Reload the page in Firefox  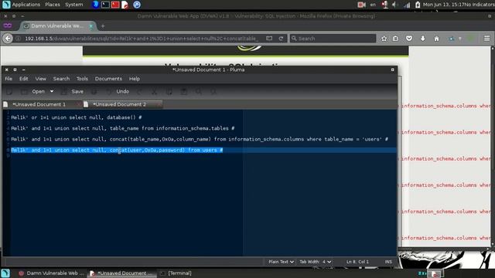click(x=281, y=39)
